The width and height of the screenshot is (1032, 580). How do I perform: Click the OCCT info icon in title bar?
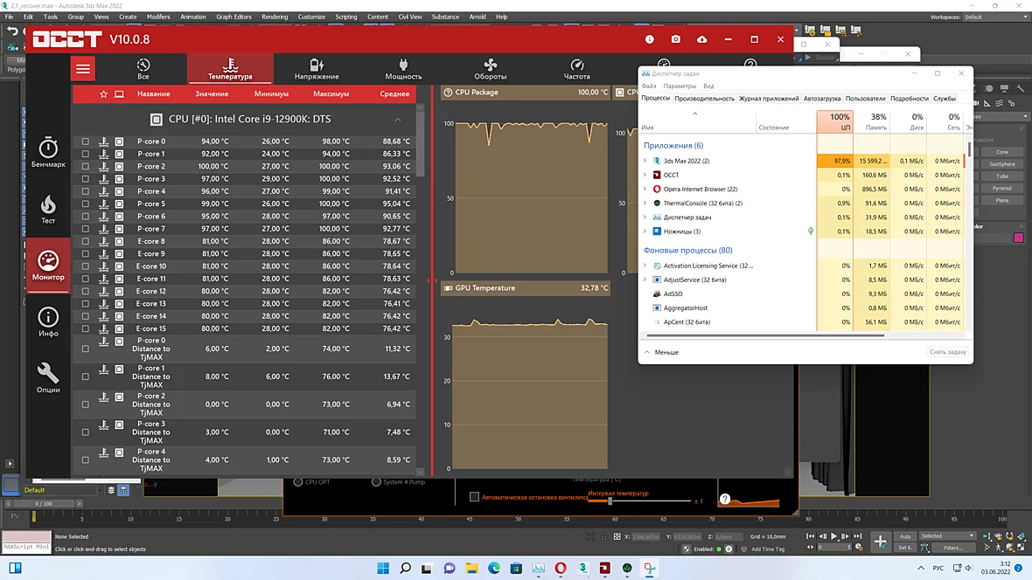point(650,39)
